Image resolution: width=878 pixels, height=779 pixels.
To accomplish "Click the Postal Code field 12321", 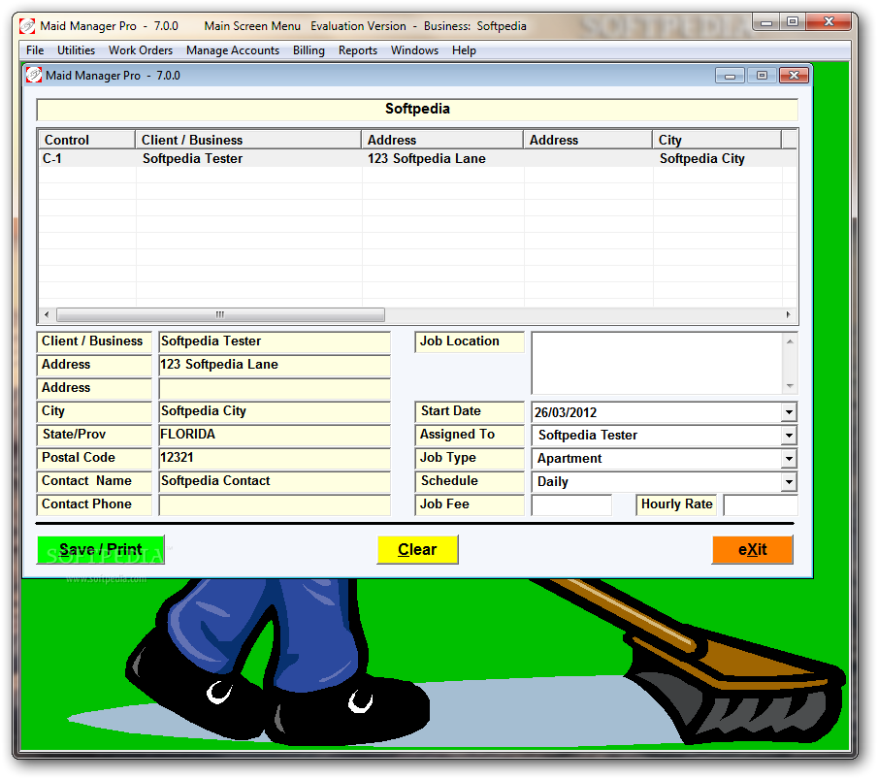I will coord(275,458).
